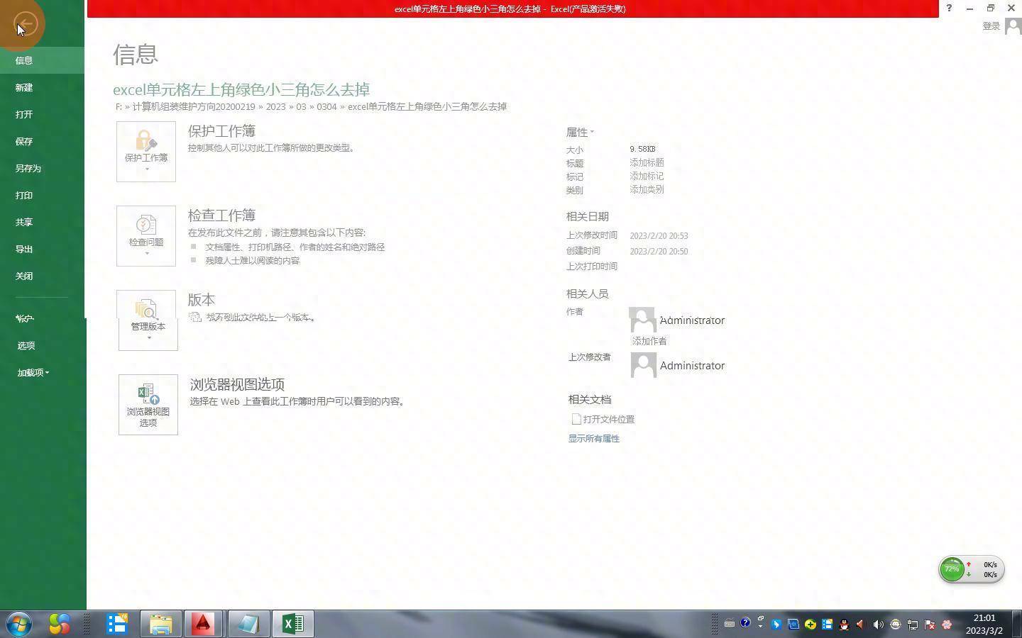Image resolution: width=1022 pixels, height=638 pixels.
Task: Open the Excel icon on the taskbar
Action: pos(292,625)
